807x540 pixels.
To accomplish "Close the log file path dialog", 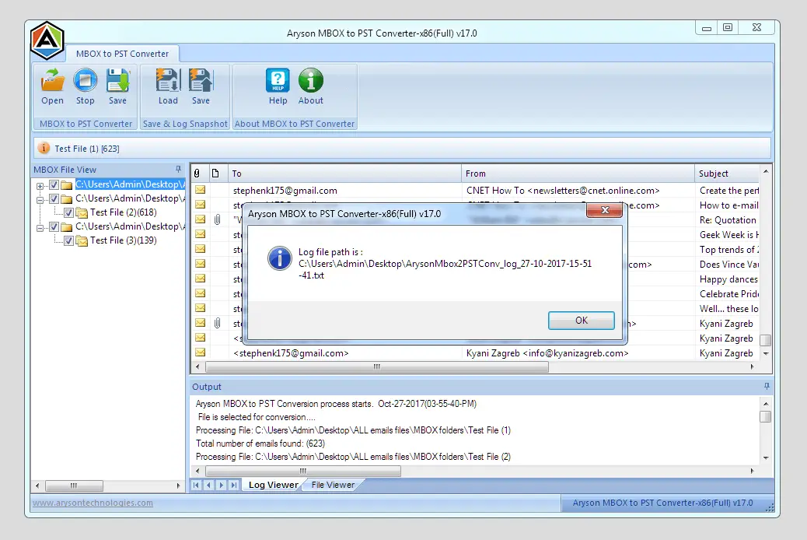I will pyautogui.click(x=605, y=210).
